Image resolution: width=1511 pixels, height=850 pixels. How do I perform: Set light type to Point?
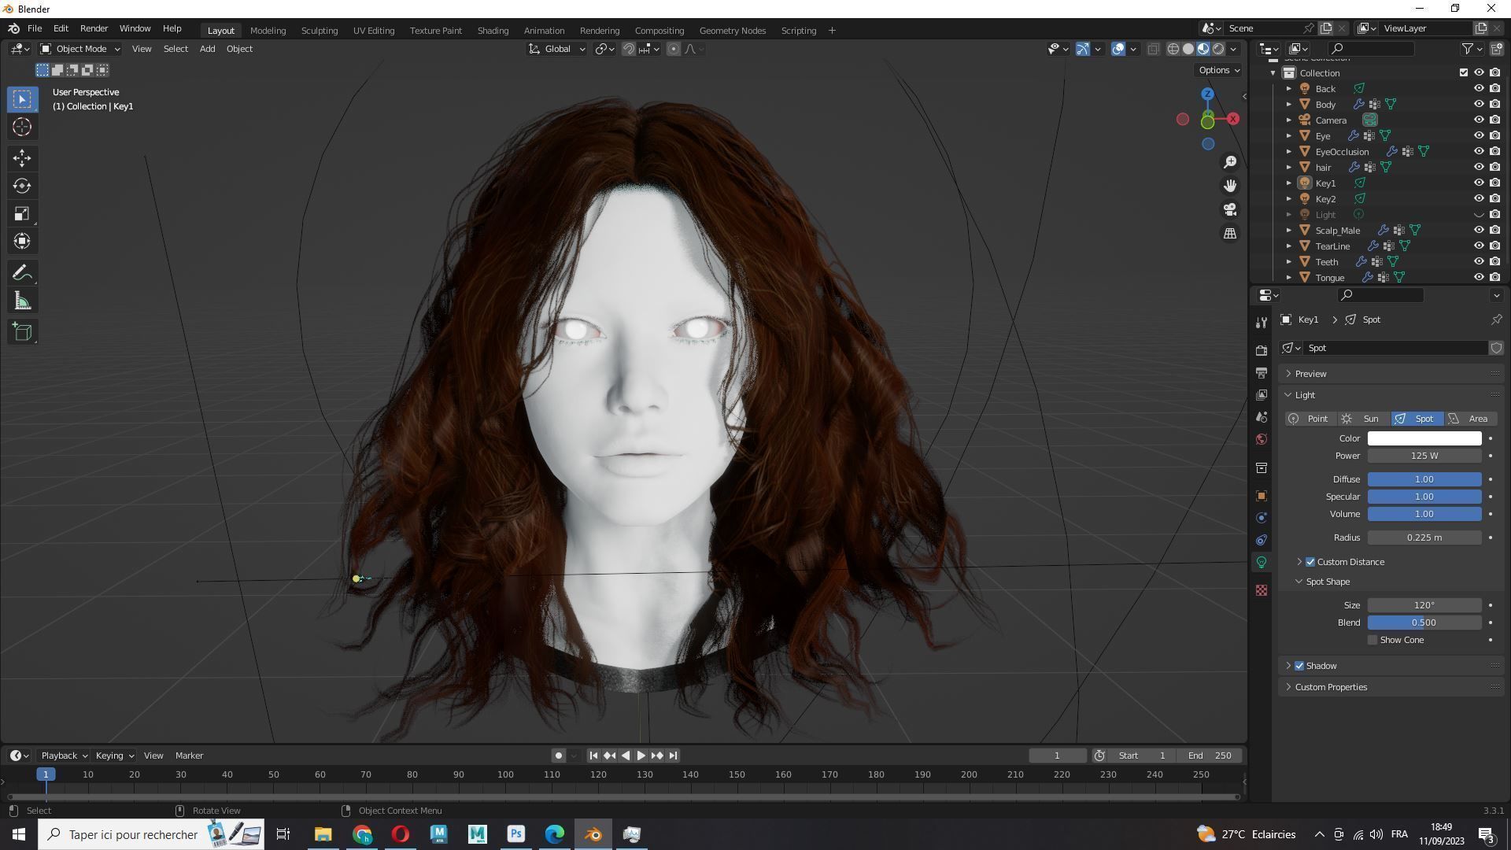[x=1311, y=419]
